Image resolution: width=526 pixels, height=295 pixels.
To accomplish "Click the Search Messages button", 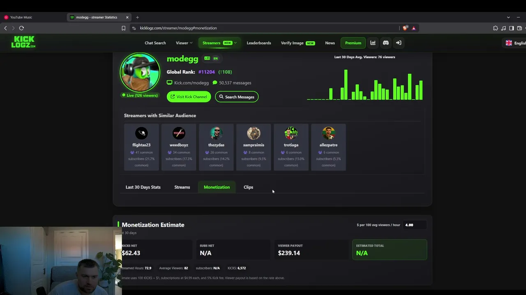I will coord(237,97).
